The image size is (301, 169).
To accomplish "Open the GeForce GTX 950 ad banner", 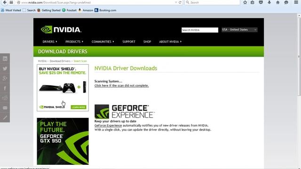I will point(63,141).
